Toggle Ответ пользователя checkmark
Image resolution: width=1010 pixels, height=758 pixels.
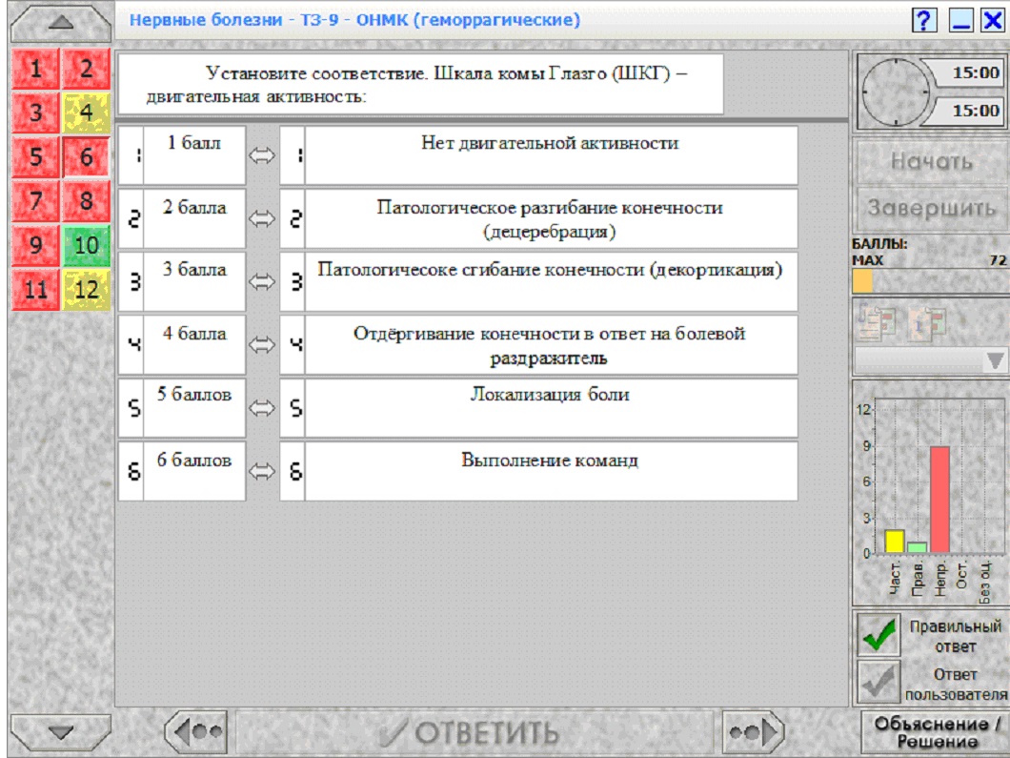click(x=879, y=683)
